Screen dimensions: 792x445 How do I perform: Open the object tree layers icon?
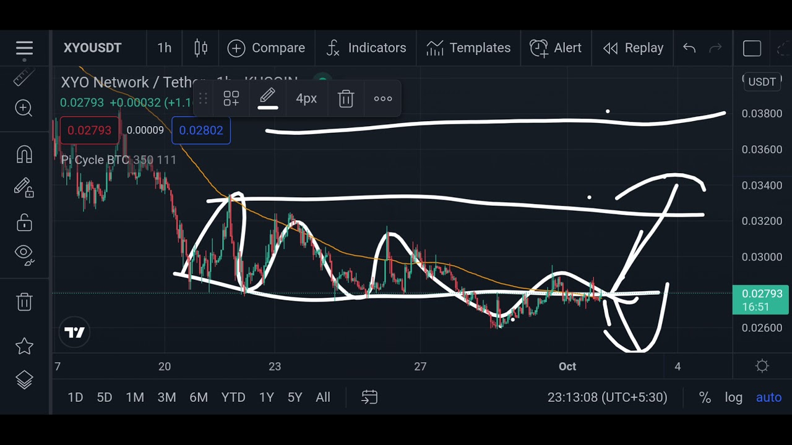tap(24, 380)
